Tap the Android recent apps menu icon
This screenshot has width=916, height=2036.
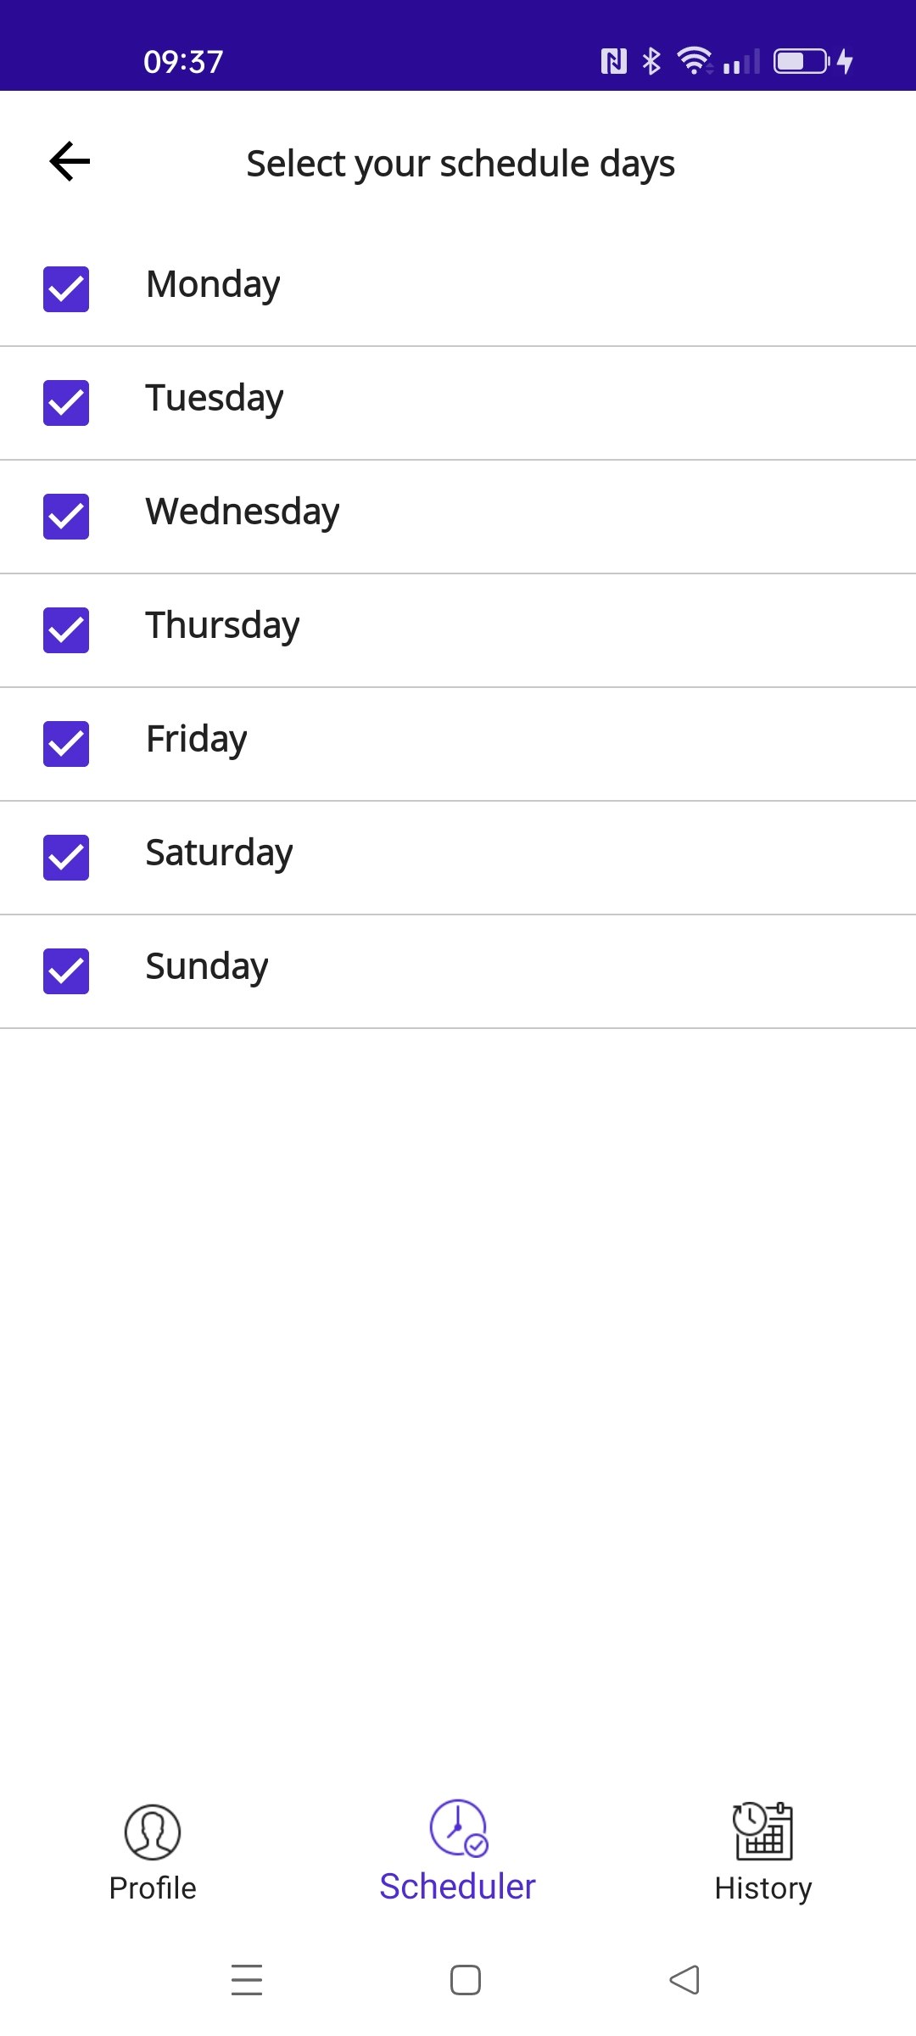(247, 1979)
